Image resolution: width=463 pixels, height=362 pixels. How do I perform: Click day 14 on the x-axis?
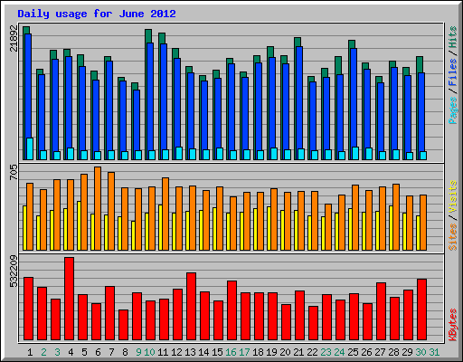click(x=203, y=352)
